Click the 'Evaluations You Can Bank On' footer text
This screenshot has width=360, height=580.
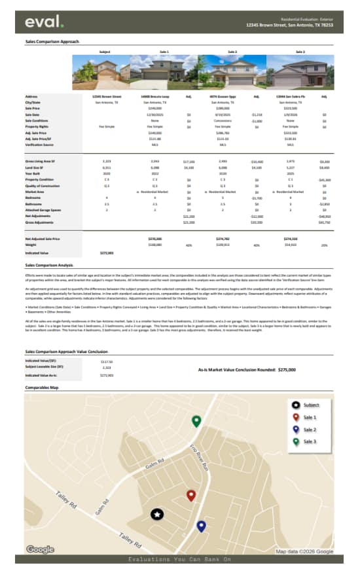179,559
